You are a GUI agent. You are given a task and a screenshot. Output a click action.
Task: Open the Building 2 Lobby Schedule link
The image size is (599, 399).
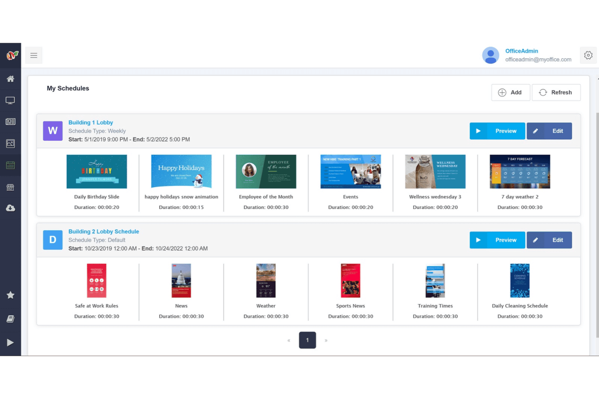click(104, 232)
